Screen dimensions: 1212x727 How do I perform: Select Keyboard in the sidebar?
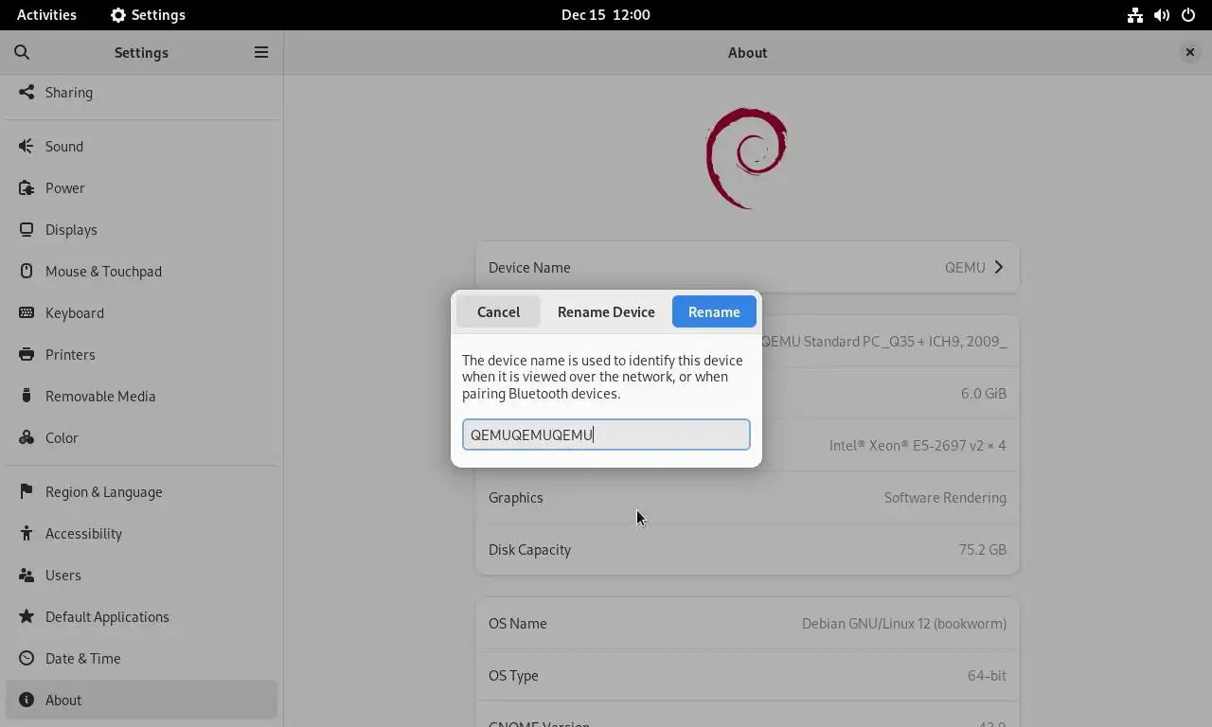[x=142, y=312]
